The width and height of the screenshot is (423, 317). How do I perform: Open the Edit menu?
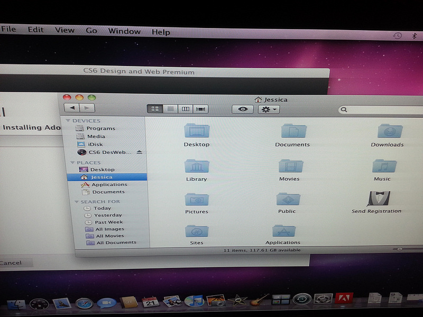(35, 30)
